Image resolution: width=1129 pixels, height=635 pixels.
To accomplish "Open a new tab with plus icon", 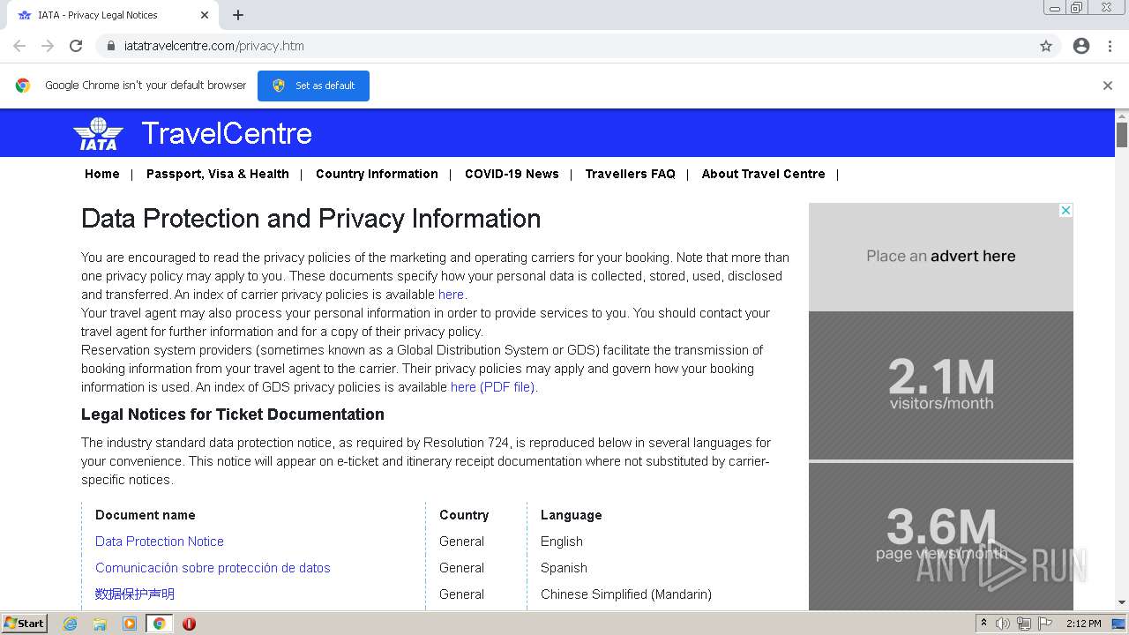I will (x=238, y=15).
